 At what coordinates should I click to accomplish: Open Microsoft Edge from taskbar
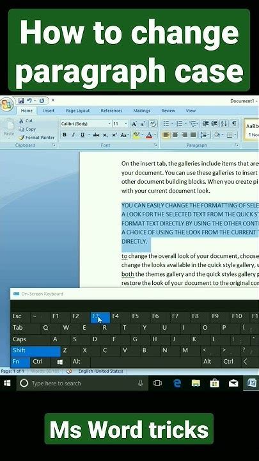tap(177, 383)
